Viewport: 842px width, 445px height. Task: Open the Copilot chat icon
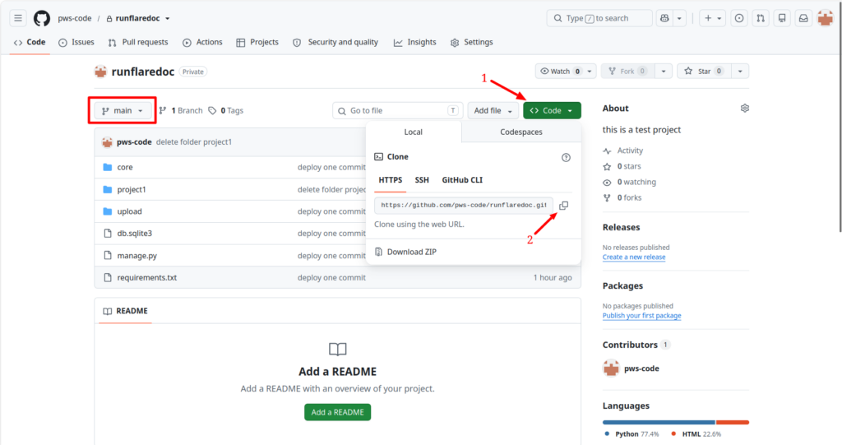[664, 18]
